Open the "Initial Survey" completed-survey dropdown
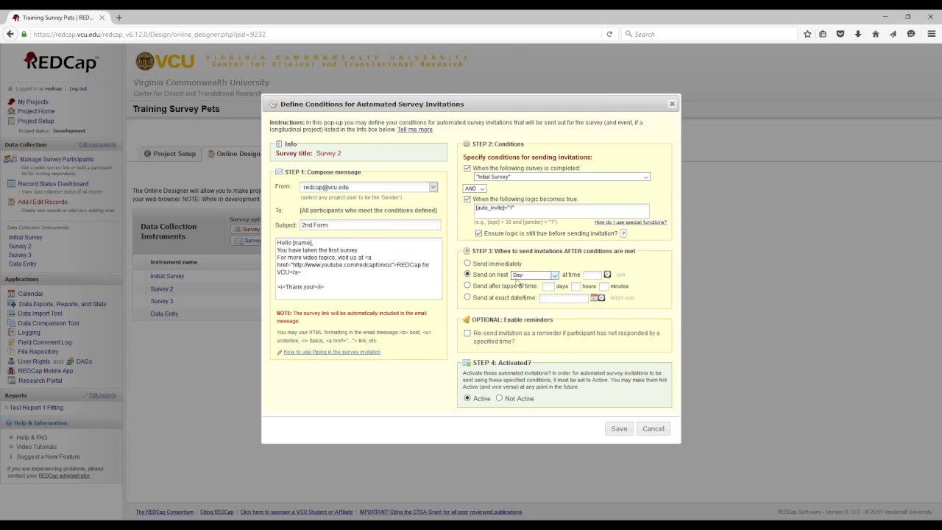The image size is (942, 530). click(x=562, y=177)
